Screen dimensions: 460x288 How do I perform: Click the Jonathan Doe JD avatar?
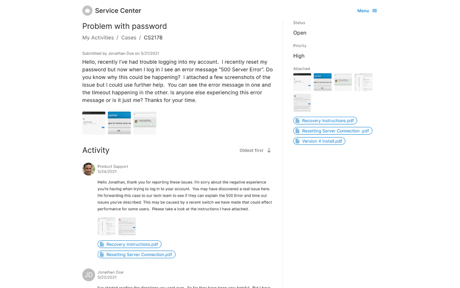click(x=89, y=275)
